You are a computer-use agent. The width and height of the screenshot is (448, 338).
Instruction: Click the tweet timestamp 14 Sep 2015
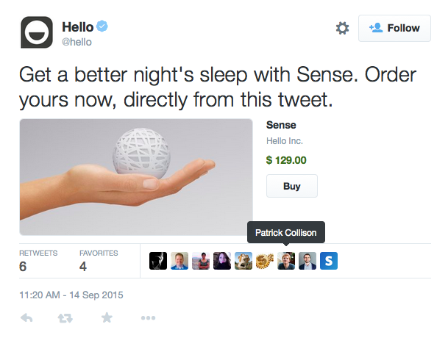point(71,295)
